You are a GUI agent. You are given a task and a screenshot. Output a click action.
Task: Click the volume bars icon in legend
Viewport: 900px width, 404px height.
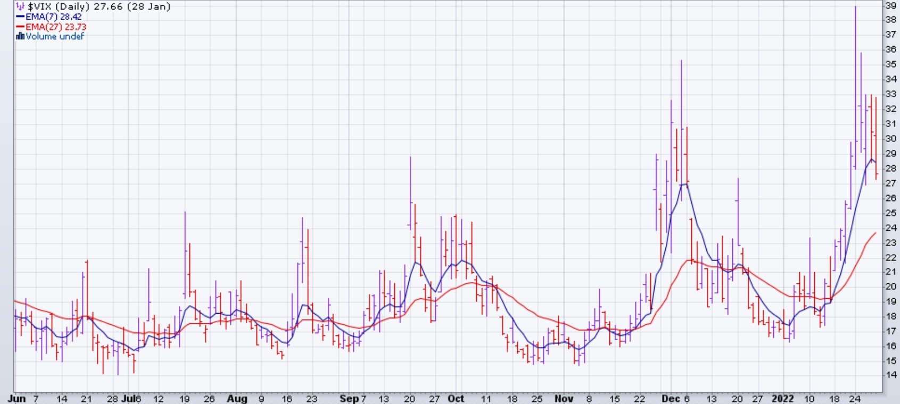20,37
